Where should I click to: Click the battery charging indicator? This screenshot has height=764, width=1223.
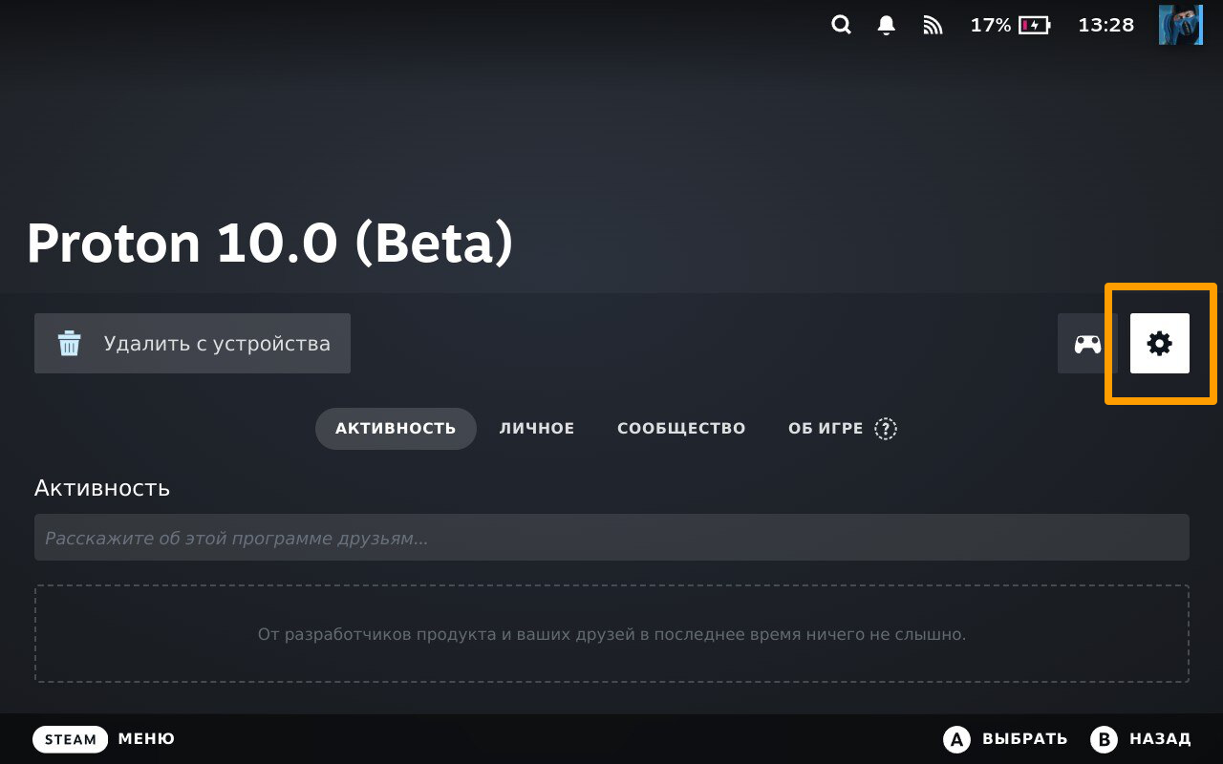coord(1034,26)
